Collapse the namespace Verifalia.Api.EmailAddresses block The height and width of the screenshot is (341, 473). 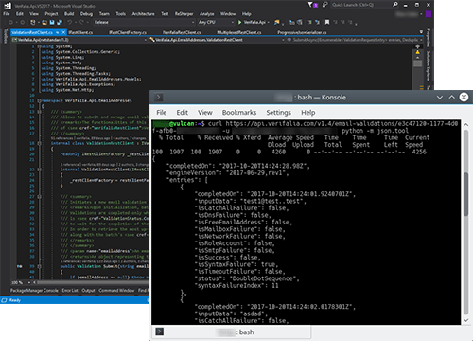point(39,100)
